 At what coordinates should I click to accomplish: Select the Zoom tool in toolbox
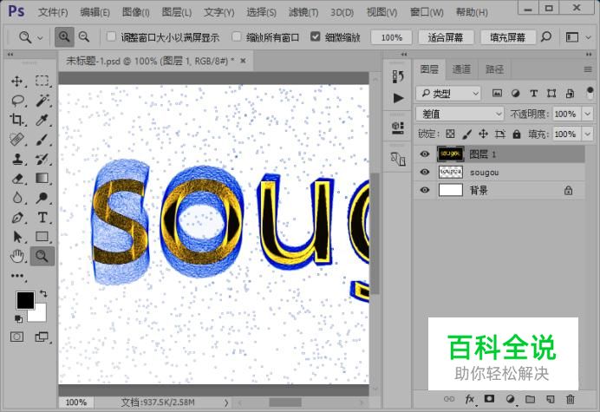tap(42, 256)
